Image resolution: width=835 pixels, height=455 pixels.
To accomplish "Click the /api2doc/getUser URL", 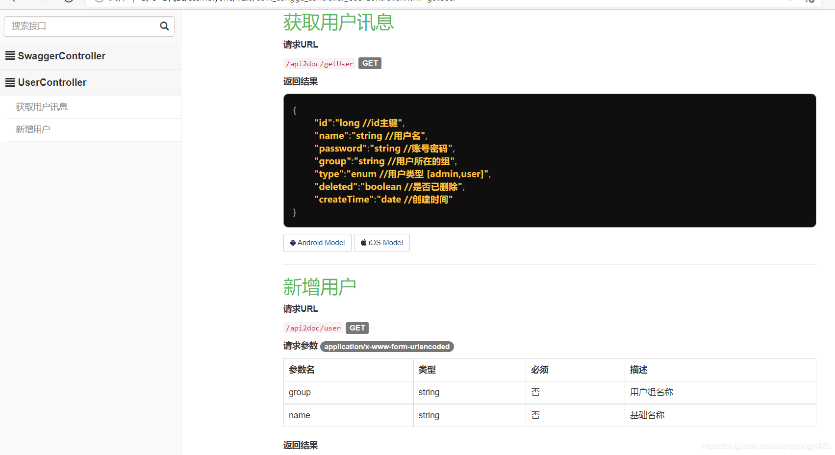I will tap(320, 64).
